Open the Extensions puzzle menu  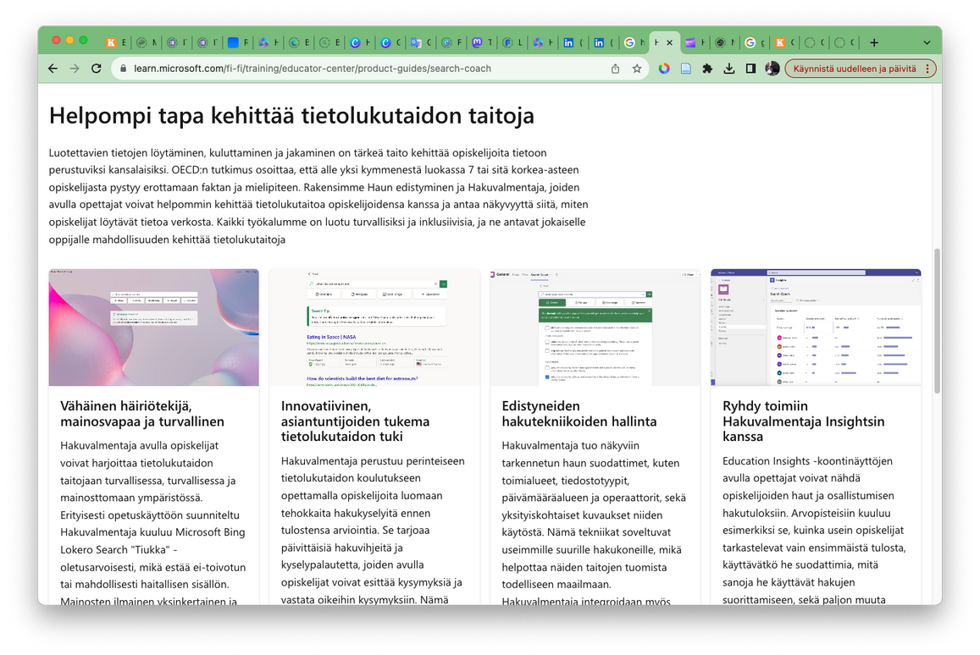[707, 69]
